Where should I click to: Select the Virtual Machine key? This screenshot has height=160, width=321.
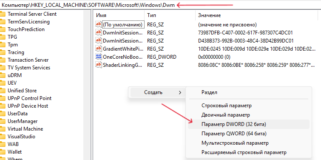pos(26,129)
